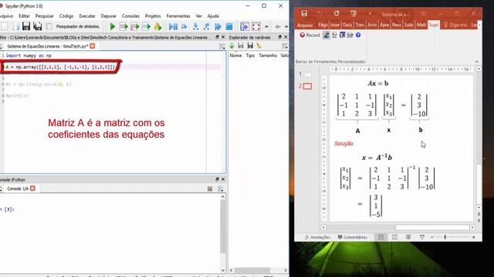494x277 pixels.
Task: Adjust the PowerPoint zoom slider
Action: point(445,237)
